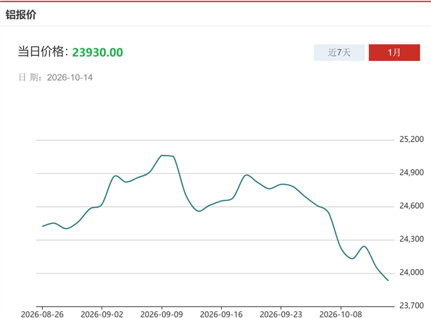Click the 当日价格 value 23930.00
The image size is (431, 318).
click(x=98, y=52)
